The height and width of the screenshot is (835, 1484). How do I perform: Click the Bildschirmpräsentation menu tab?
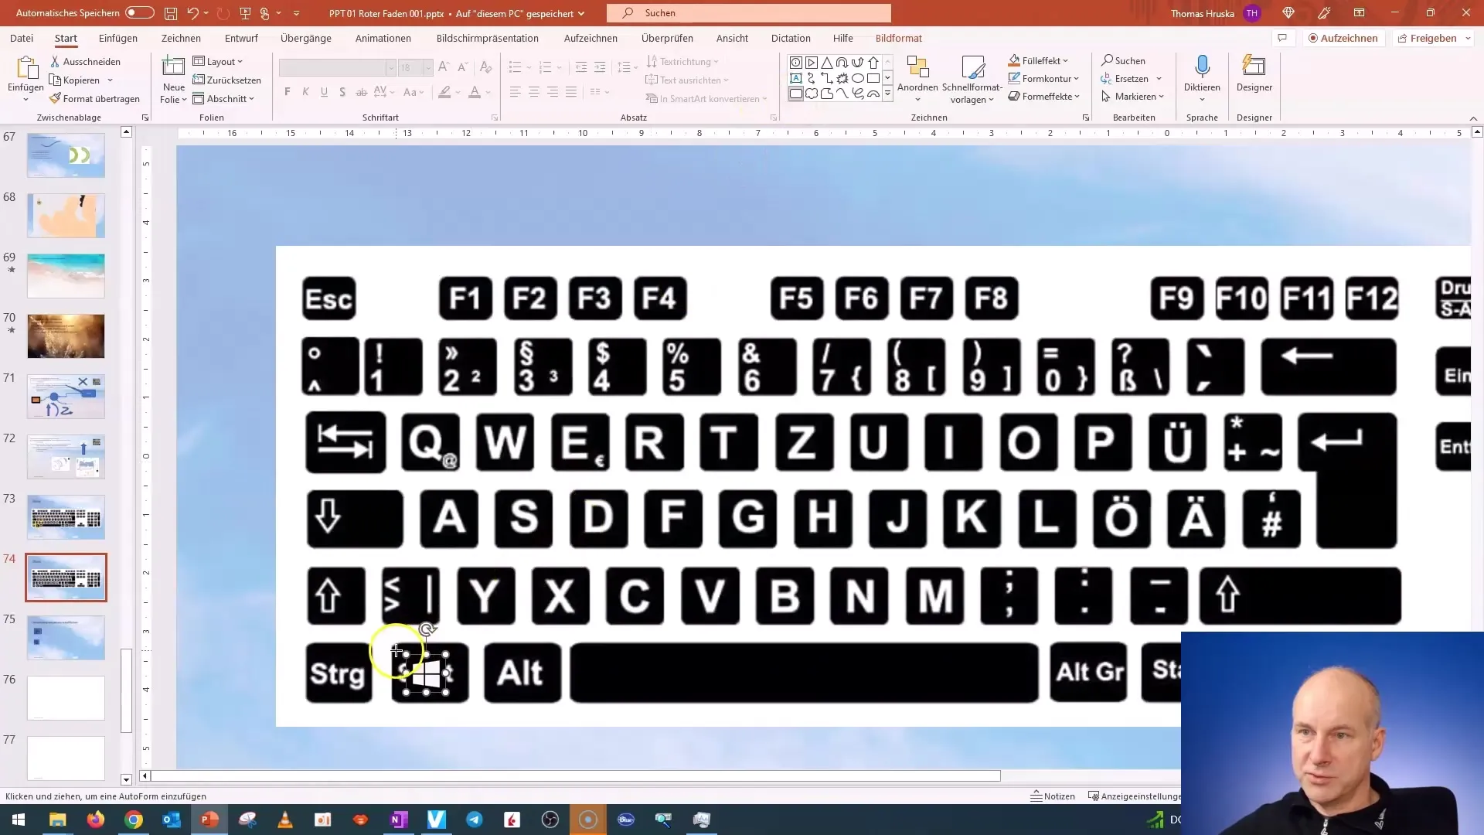click(487, 38)
